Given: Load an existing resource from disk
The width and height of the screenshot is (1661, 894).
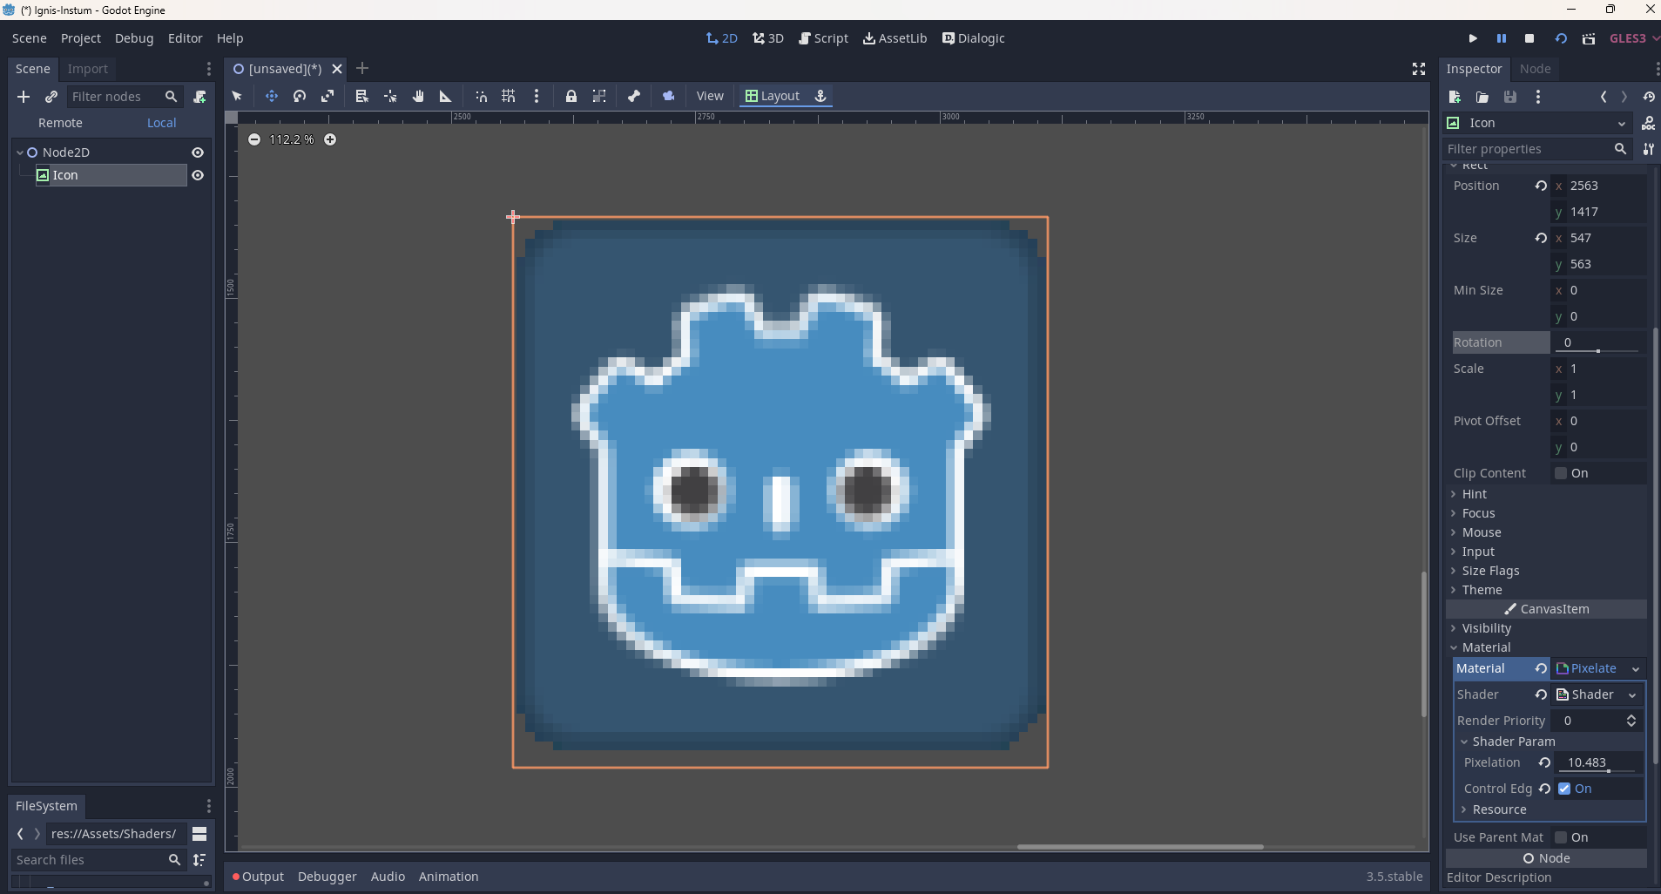Looking at the screenshot, I should (1482, 97).
